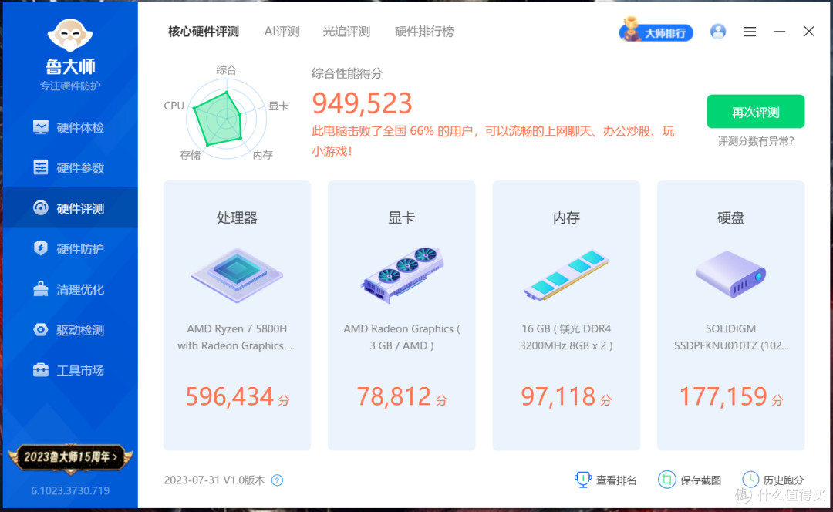
Task: Click the green 再次评测 button
Action: pos(755,112)
